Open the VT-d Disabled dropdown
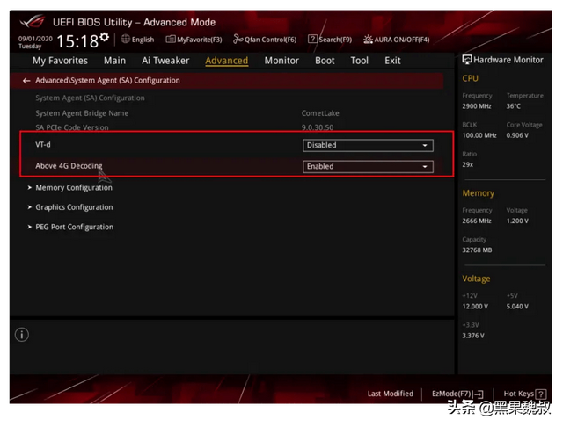 (368, 145)
